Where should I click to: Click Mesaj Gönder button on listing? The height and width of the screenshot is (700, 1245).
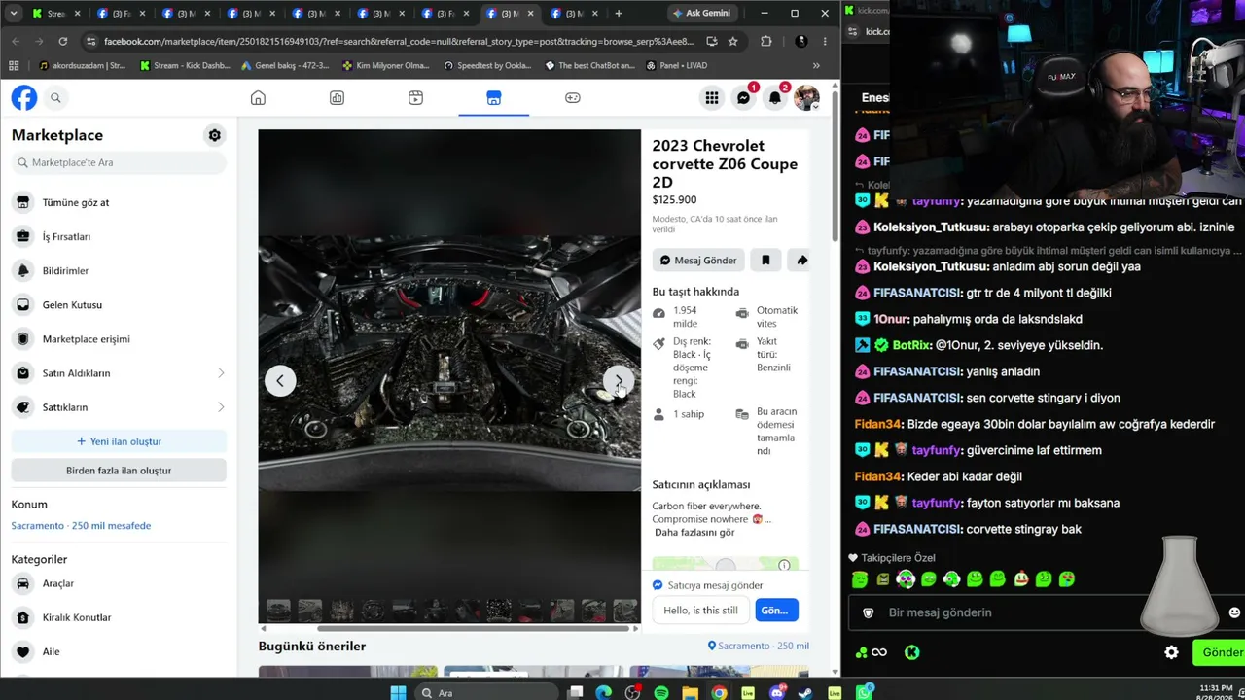[x=698, y=261]
